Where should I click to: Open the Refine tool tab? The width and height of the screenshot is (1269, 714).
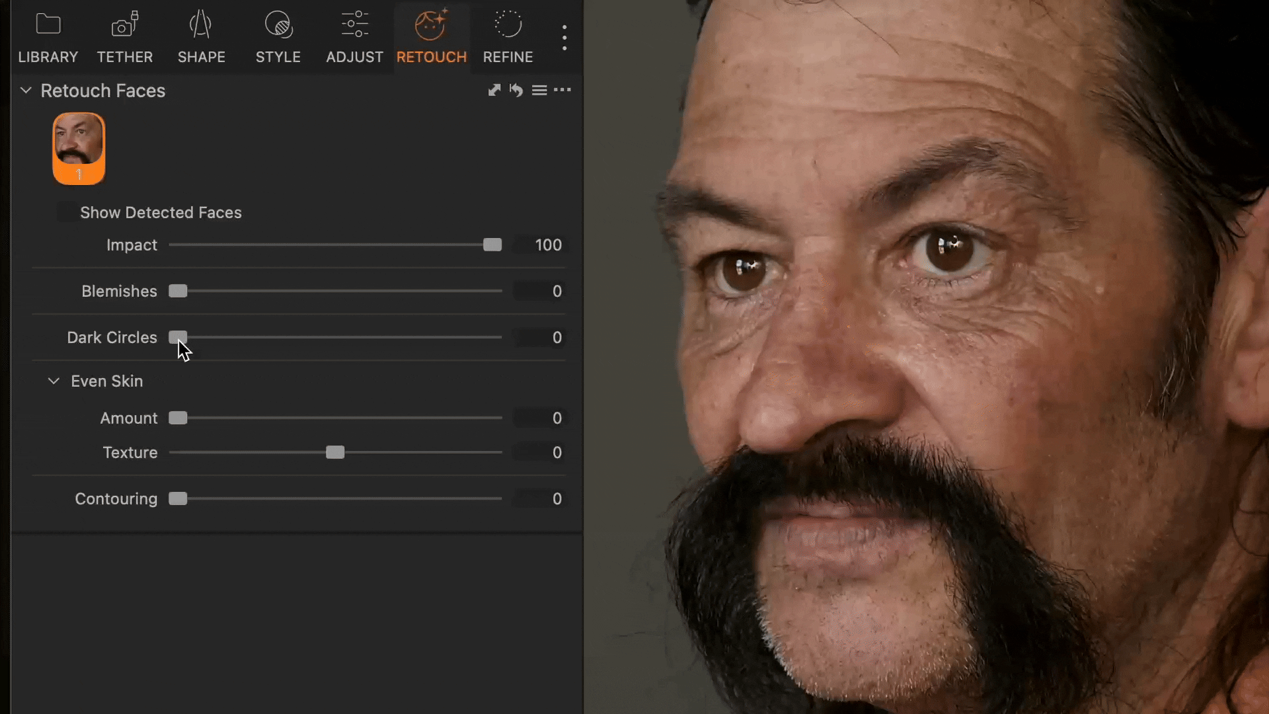508,38
